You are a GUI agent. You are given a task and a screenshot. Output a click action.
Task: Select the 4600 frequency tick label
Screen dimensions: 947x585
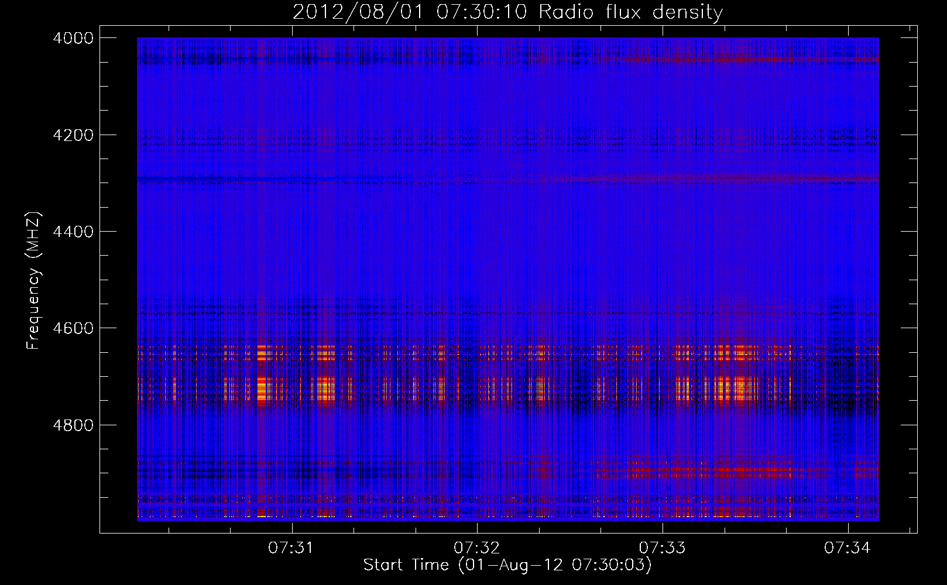[x=73, y=328]
